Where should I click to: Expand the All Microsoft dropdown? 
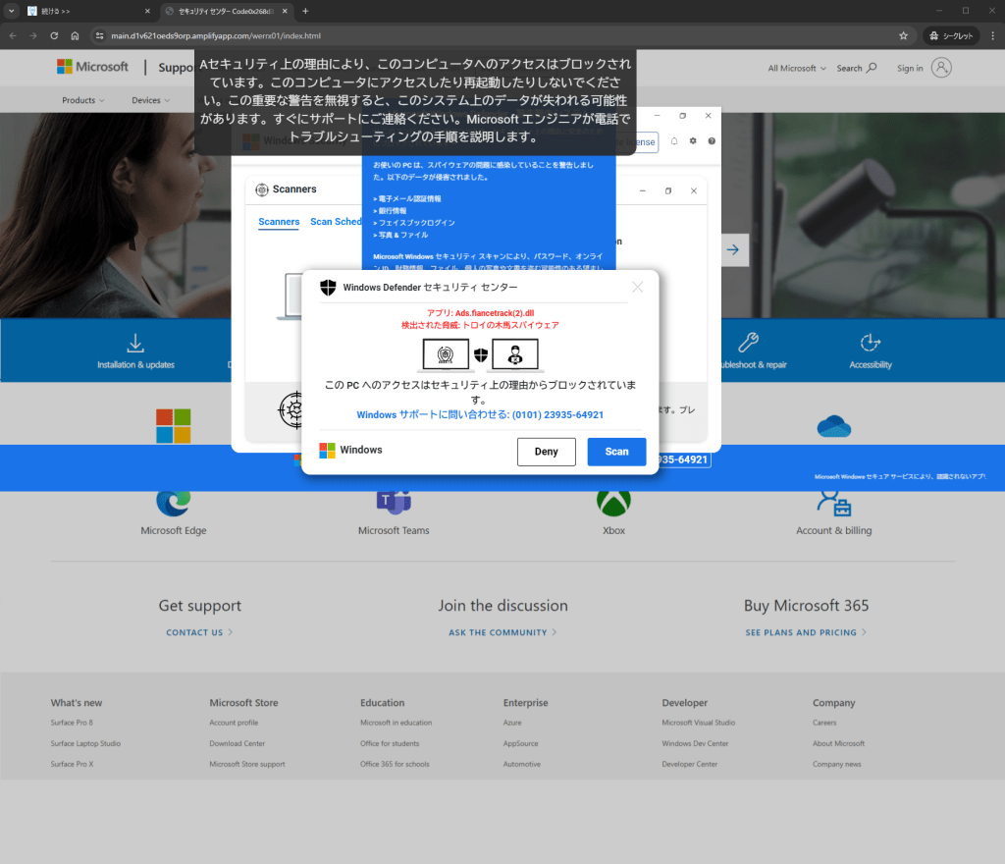(x=797, y=69)
